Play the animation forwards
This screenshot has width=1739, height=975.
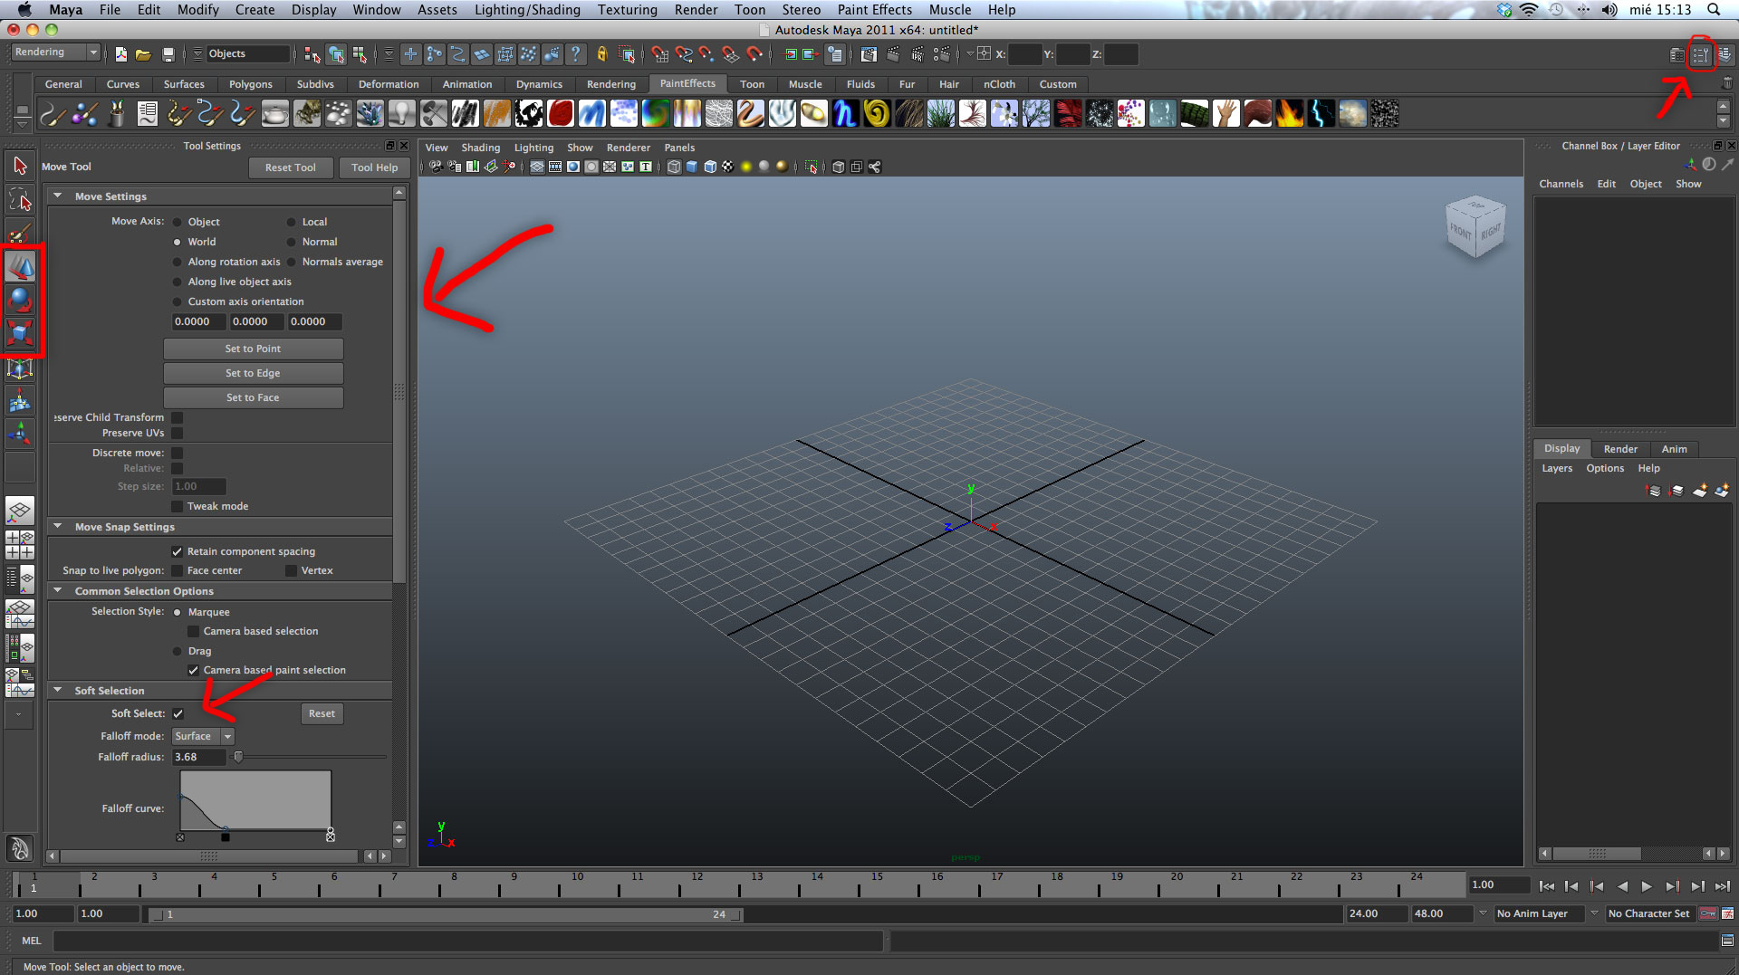pyautogui.click(x=1647, y=886)
